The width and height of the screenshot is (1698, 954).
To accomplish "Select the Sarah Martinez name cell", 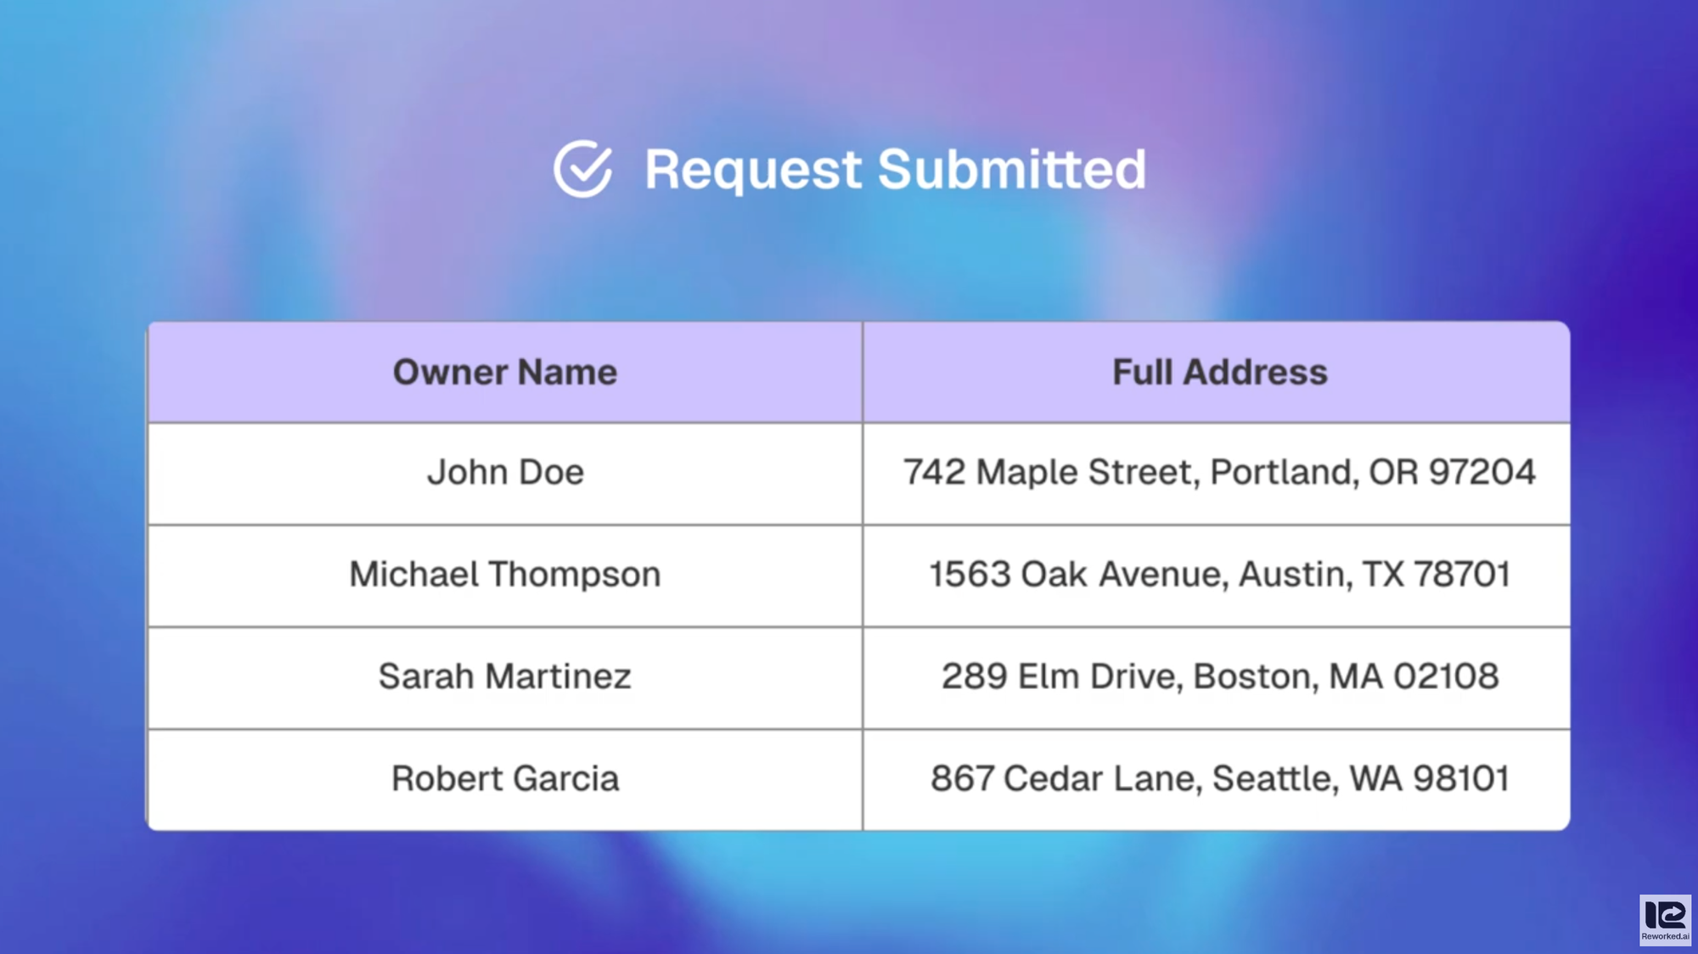I will click(x=505, y=677).
